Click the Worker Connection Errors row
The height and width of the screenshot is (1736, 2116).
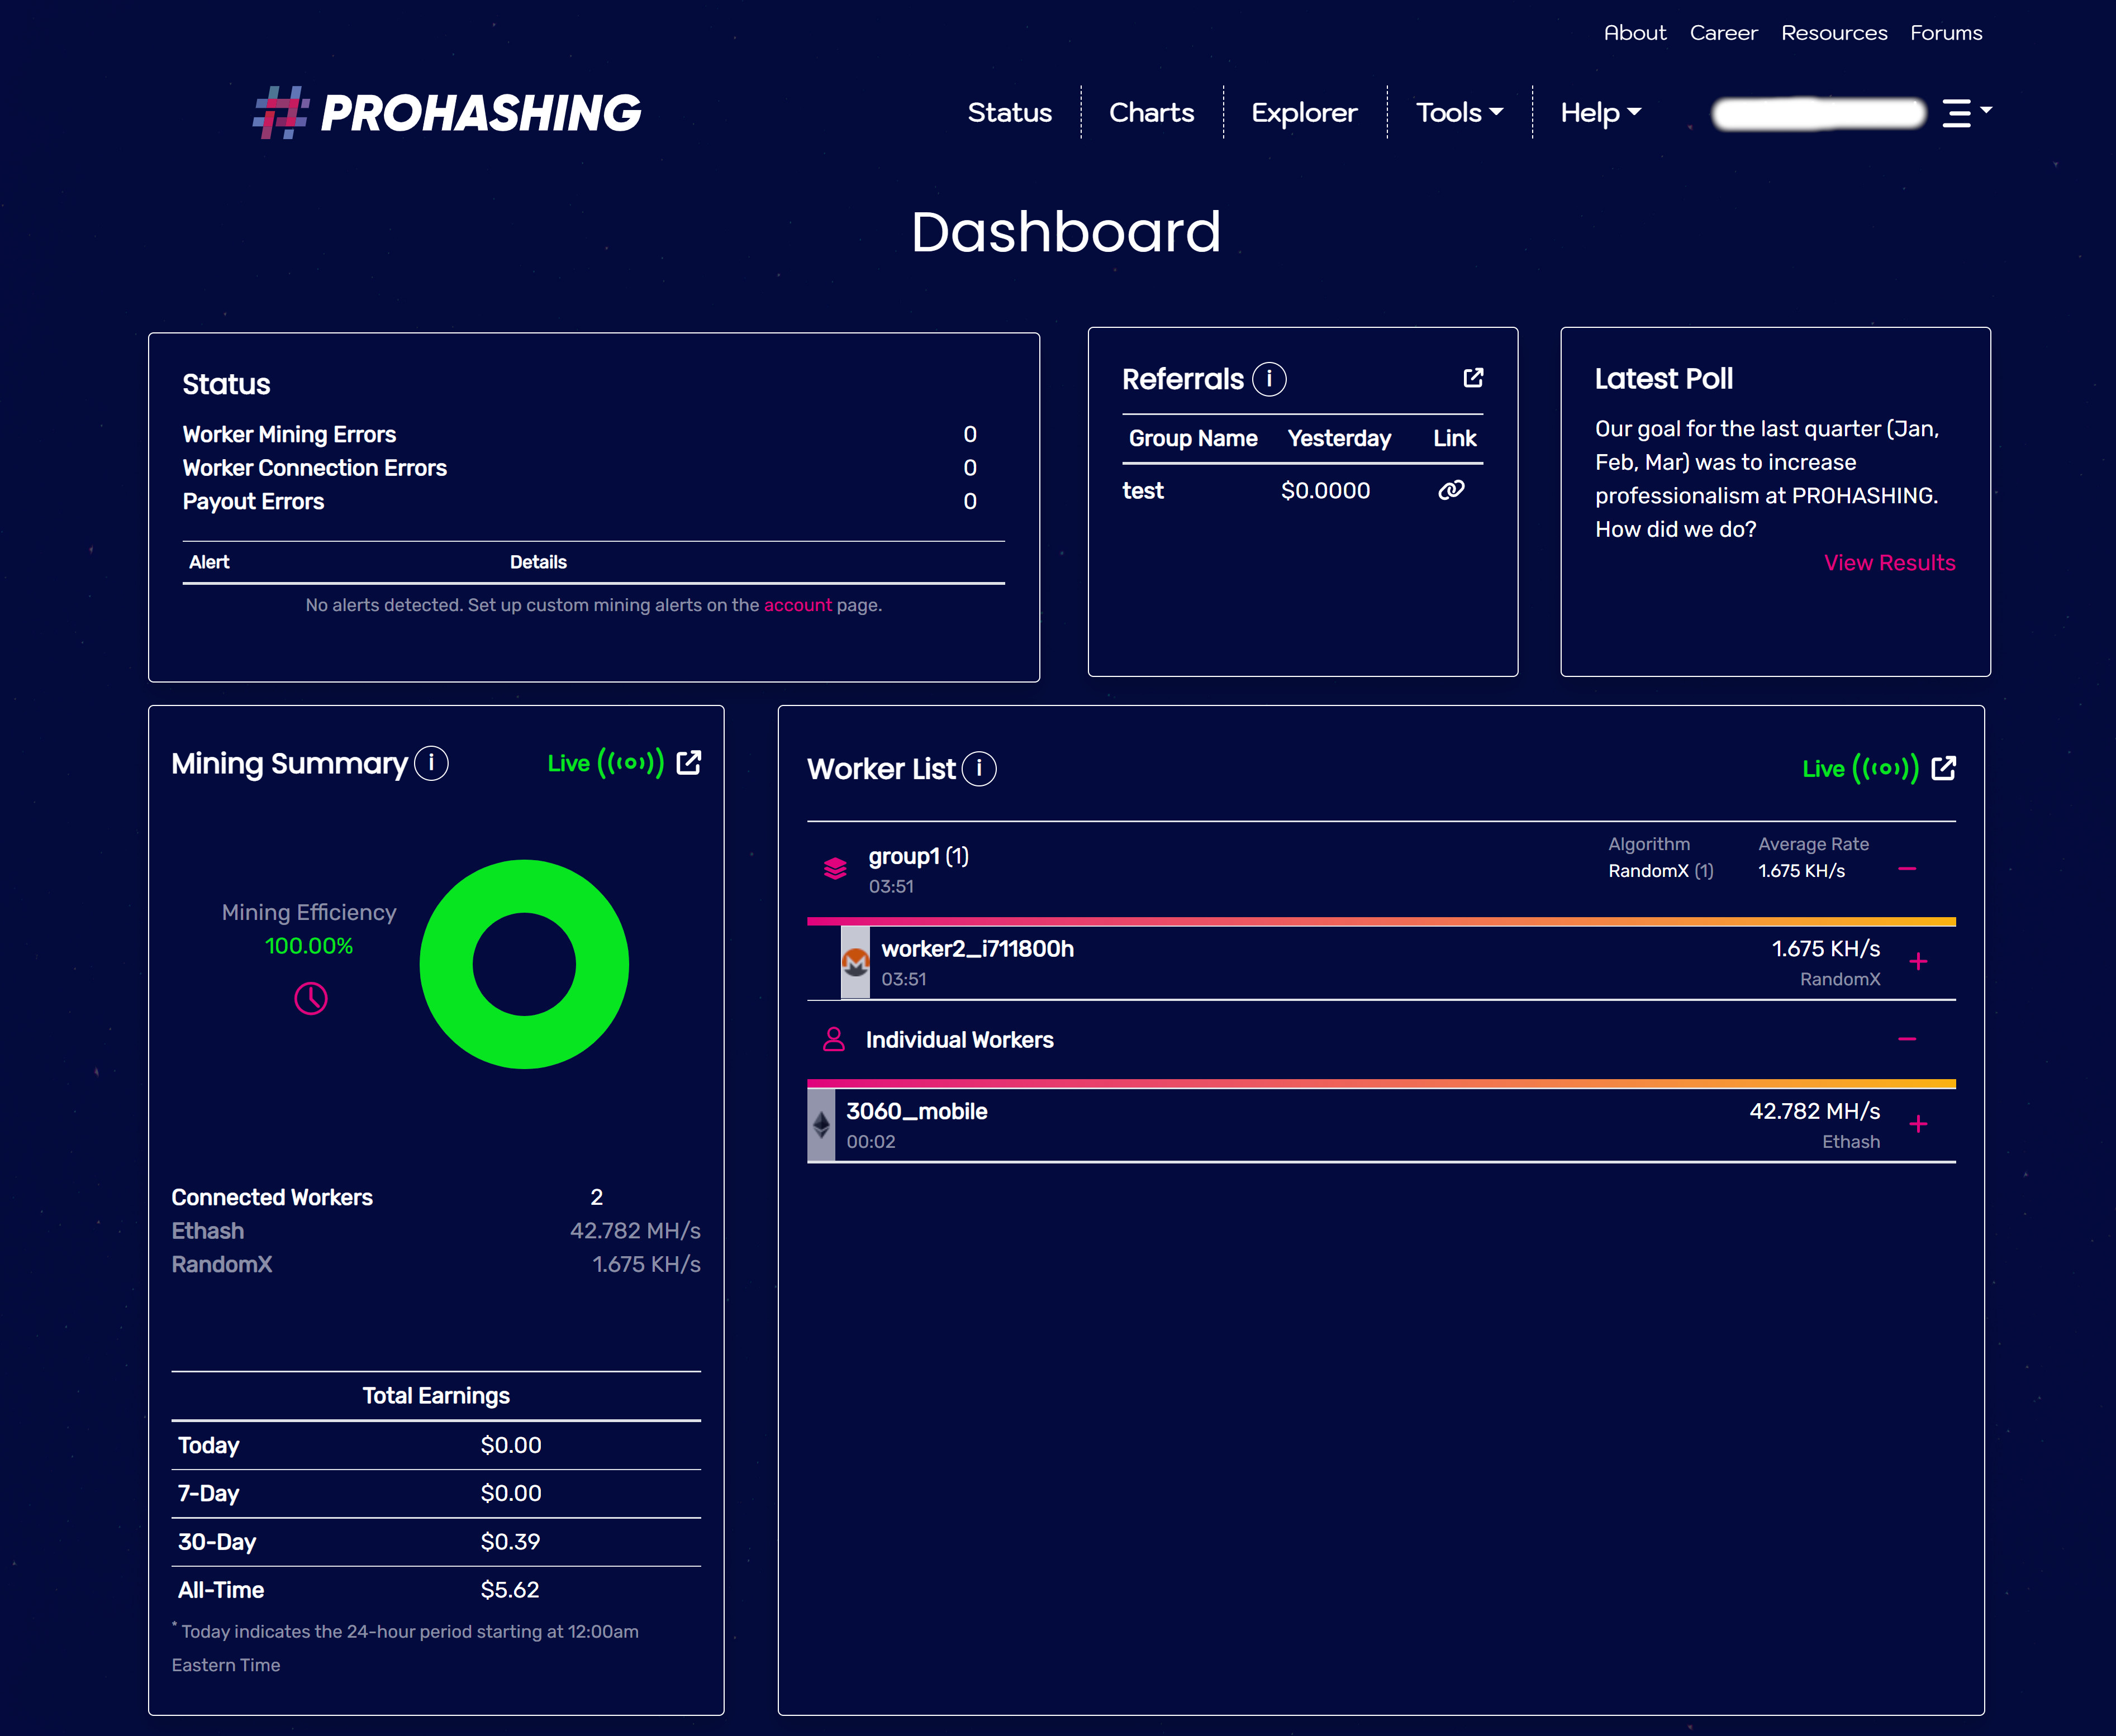click(x=579, y=468)
